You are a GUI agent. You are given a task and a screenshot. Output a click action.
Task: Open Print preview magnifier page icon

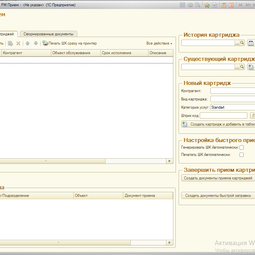(x=197, y=5)
